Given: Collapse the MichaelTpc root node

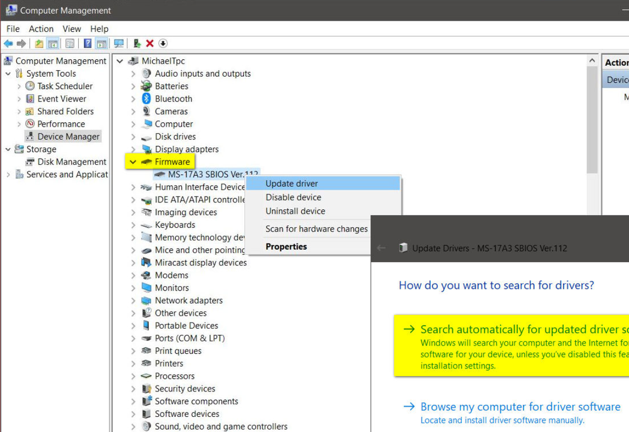Looking at the screenshot, I should 119,61.
